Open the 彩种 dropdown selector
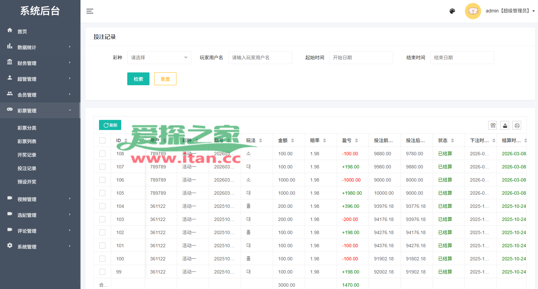 coord(159,58)
